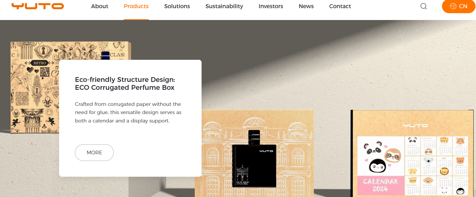
Task: Open the search magnifier icon
Action: pyautogui.click(x=423, y=6)
